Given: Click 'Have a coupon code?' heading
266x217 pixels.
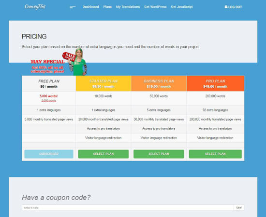Looking at the screenshot, I should coord(56,197).
